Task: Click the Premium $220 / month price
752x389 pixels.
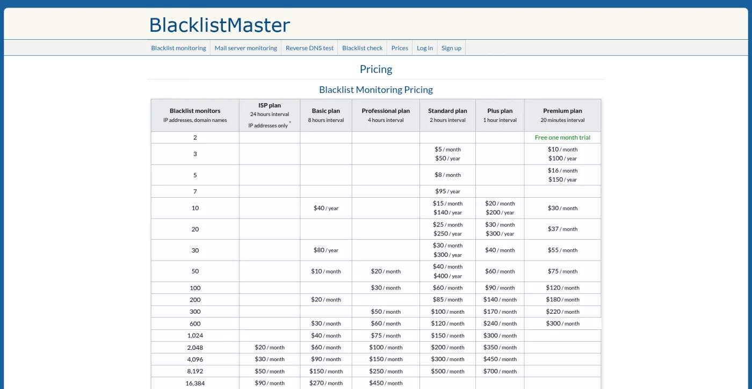Action: click(562, 312)
